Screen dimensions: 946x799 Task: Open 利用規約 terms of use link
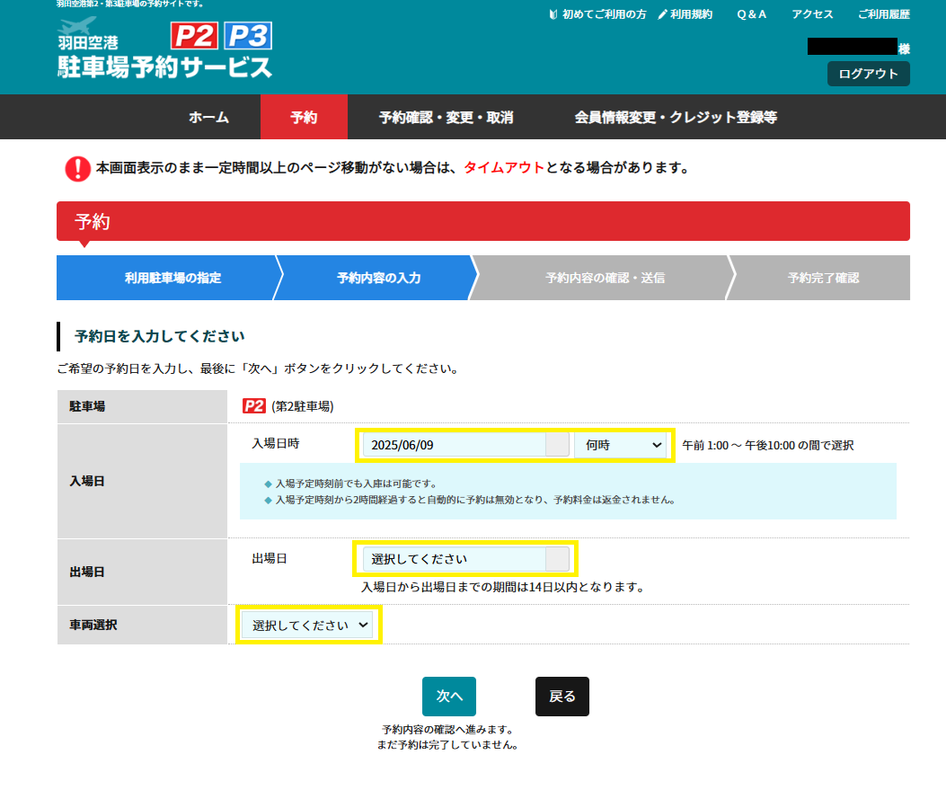685,14
